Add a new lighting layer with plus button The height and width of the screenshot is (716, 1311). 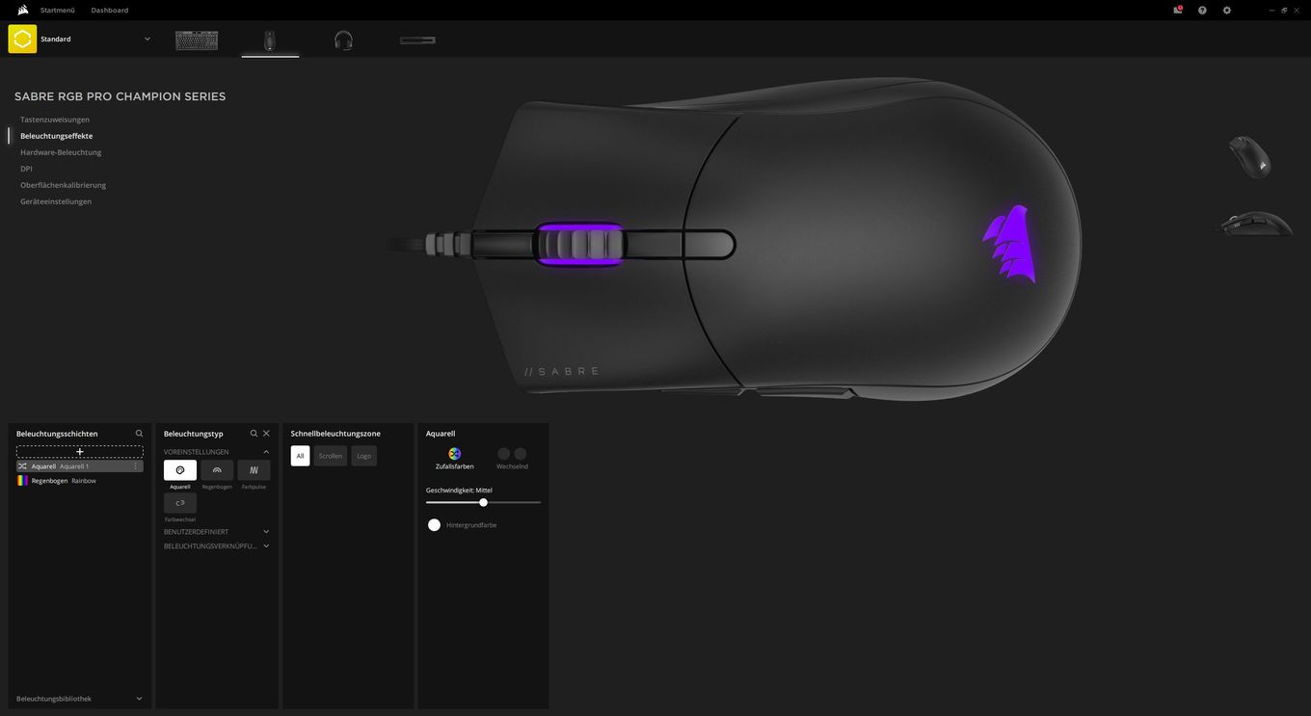pos(80,451)
